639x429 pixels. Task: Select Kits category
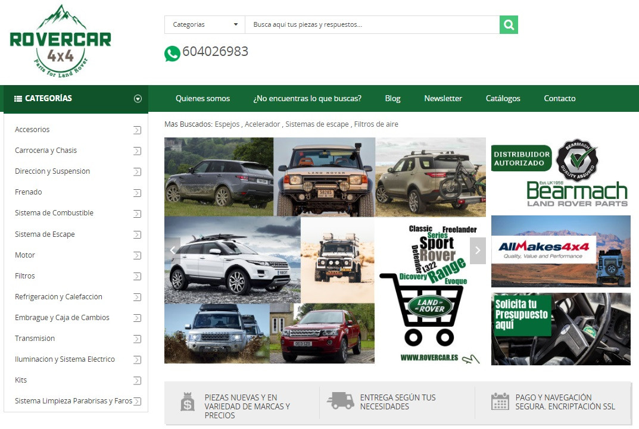pos(21,380)
